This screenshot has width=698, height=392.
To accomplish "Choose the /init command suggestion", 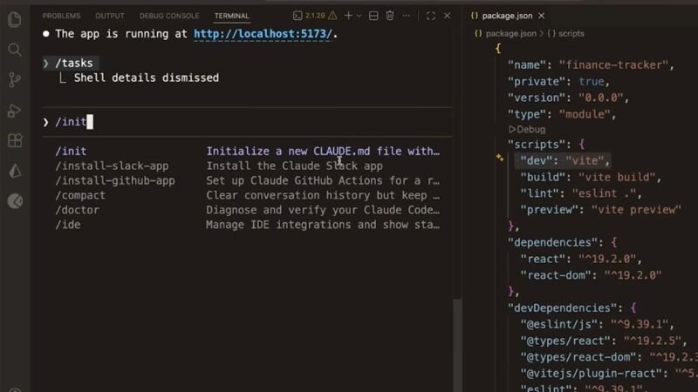I will (x=248, y=151).
